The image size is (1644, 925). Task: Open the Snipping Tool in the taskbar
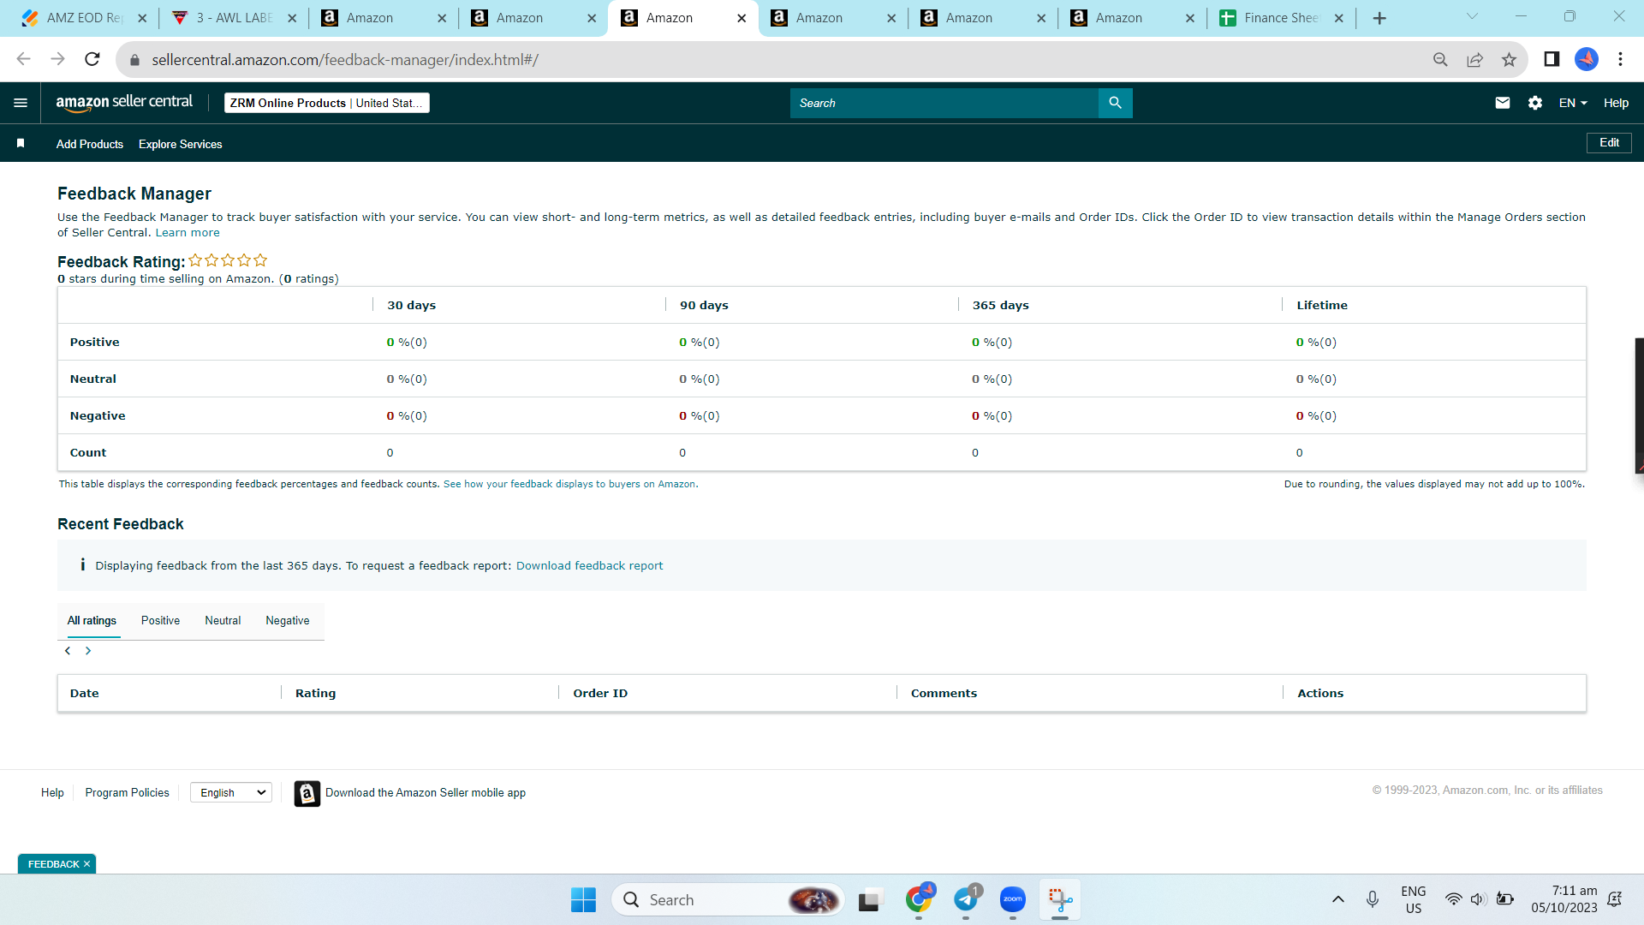pyautogui.click(x=1060, y=899)
